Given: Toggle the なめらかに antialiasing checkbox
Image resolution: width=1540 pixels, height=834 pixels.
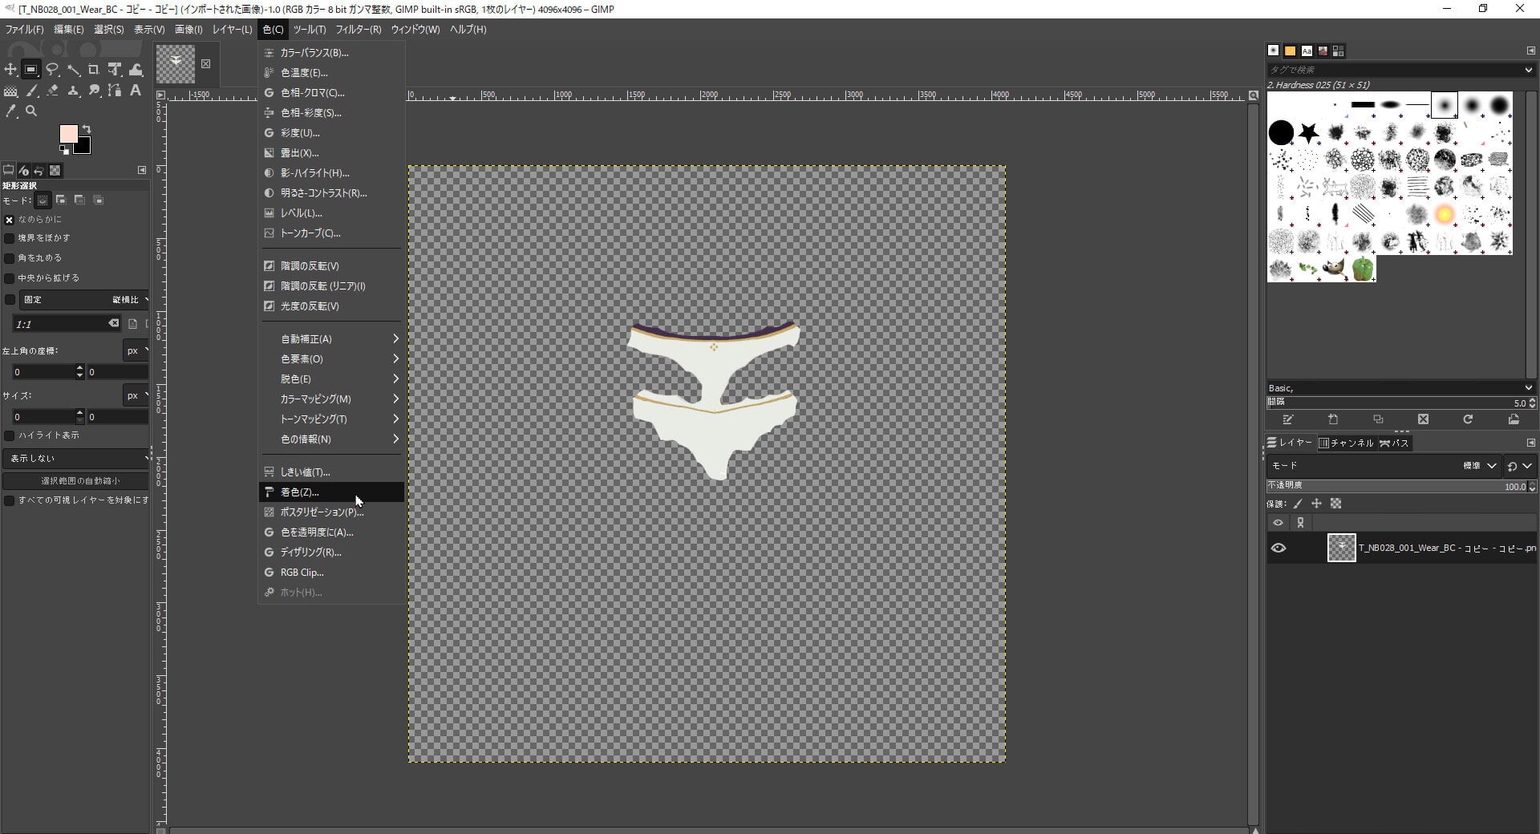Looking at the screenshot, I should tap(10, 220).
